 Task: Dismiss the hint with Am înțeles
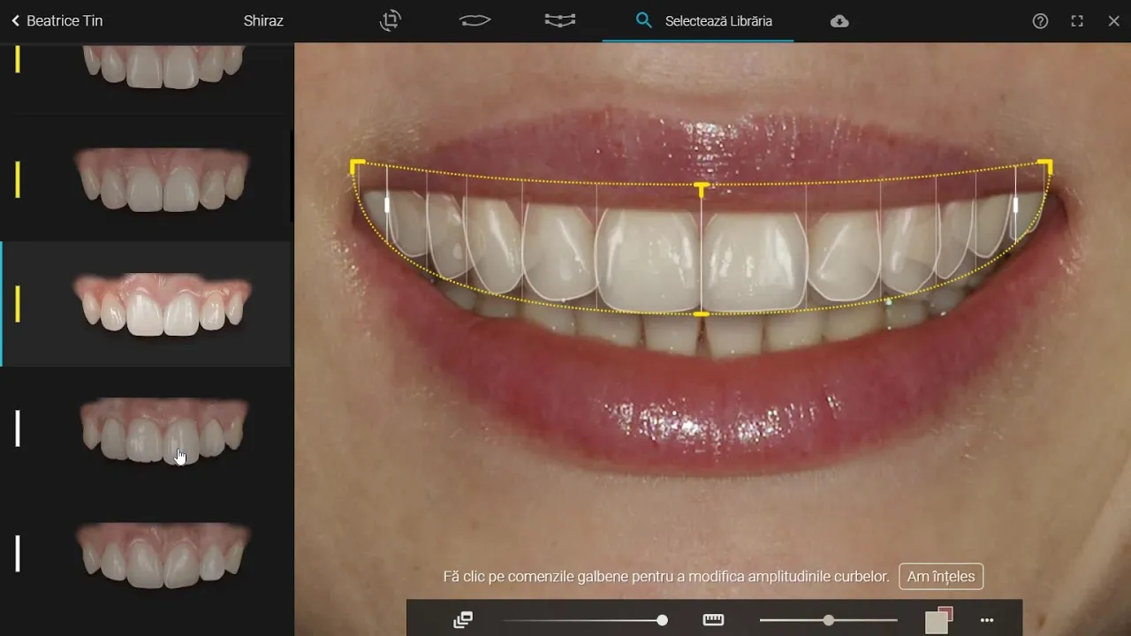click(941, 577)
